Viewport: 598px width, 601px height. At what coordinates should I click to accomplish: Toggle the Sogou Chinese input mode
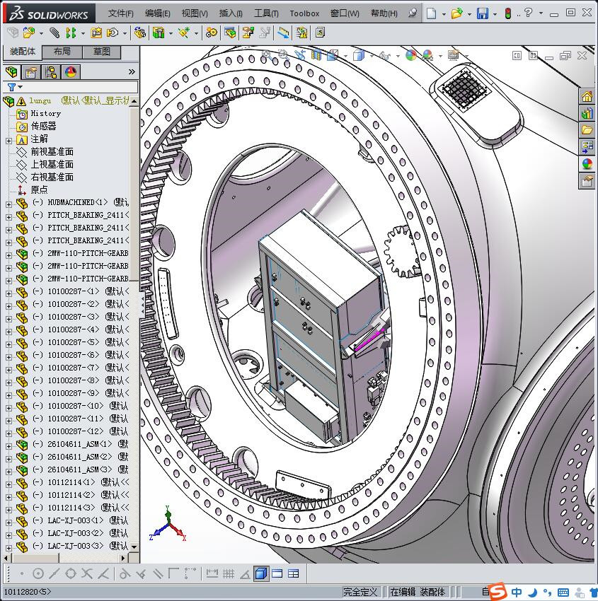[x=517, y=592]
